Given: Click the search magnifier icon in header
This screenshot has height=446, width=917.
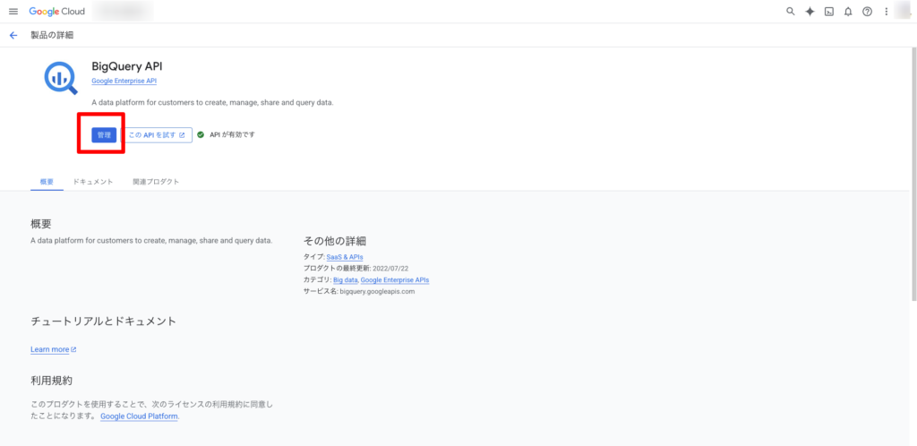Looking at the screenshot, I should (x=790, y=12).
